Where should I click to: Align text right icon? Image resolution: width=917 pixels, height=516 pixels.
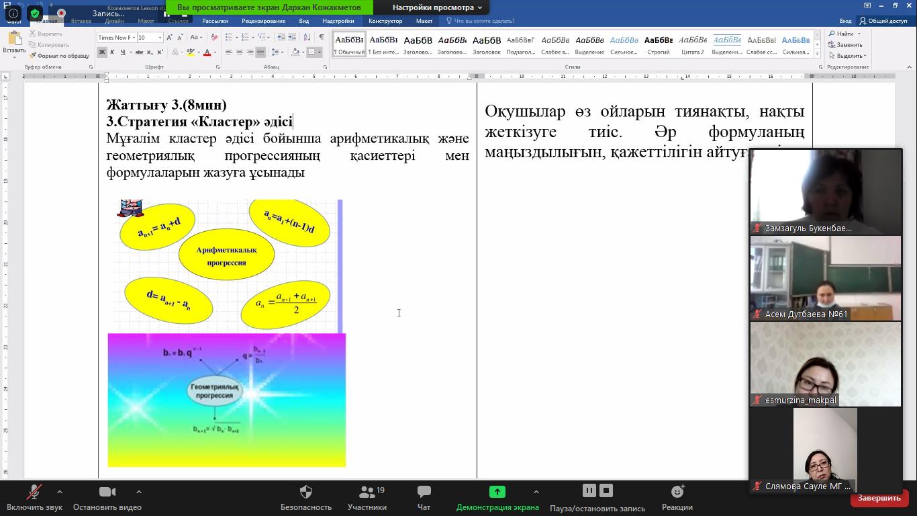[250, 52]
